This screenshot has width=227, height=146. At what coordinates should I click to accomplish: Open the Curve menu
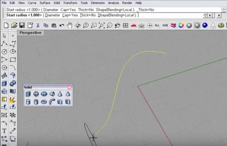(32, 3)
